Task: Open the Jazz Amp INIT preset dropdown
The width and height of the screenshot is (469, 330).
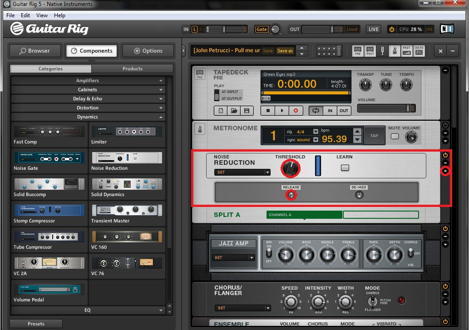Action: point(233,258)
